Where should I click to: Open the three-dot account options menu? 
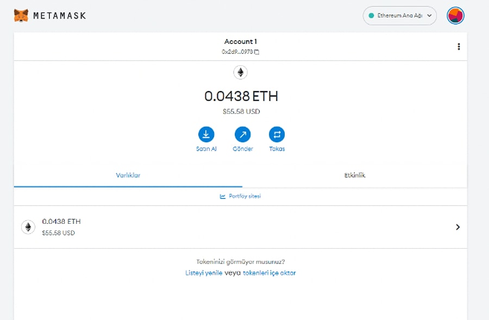click(459, 46)
